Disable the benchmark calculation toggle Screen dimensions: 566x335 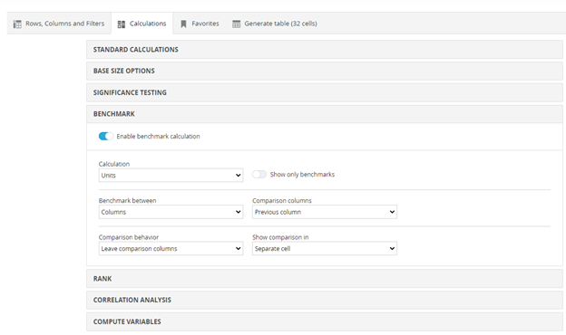[106, 136]
